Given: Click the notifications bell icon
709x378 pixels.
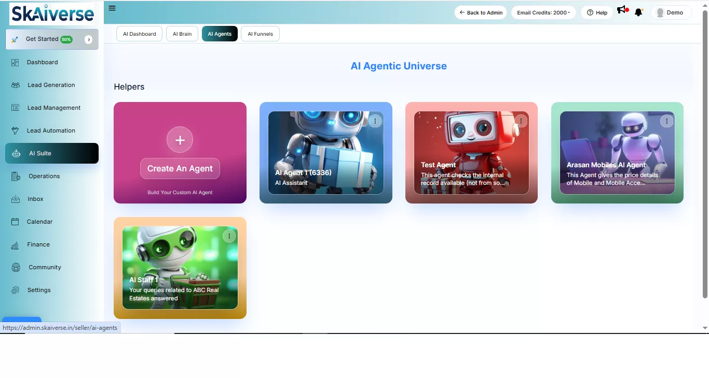Looking at the screenshot, I should (638, 12).
